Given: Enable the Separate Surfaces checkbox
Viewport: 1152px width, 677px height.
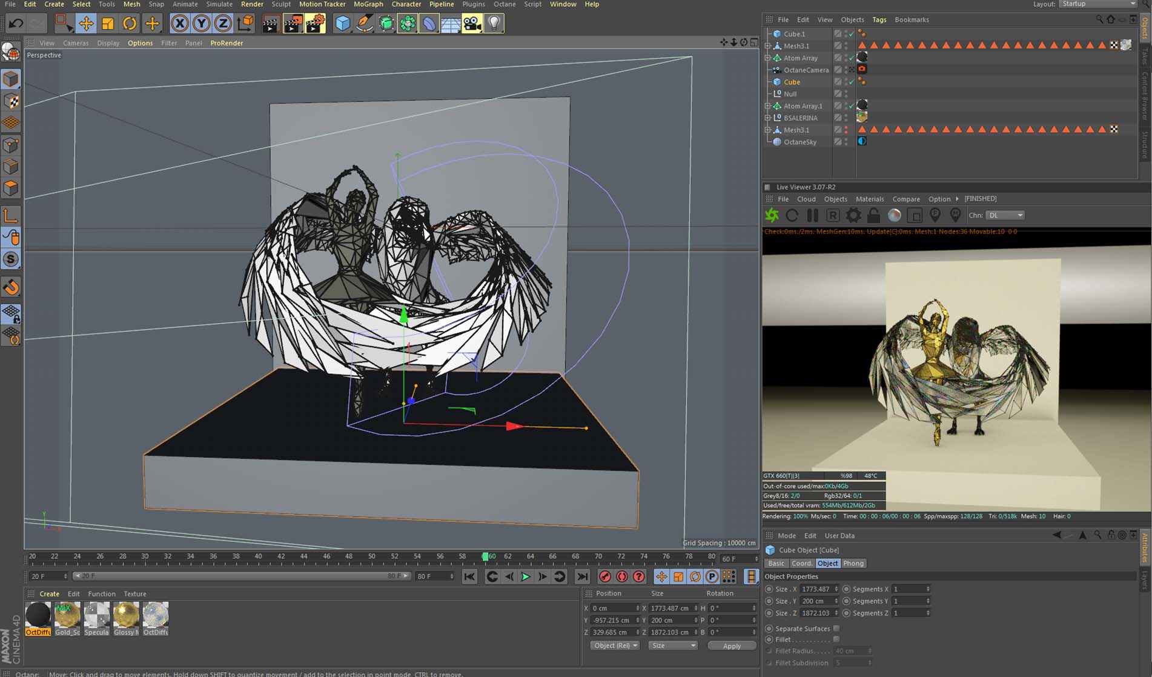Looking at the screenshot, I should 836,629.
